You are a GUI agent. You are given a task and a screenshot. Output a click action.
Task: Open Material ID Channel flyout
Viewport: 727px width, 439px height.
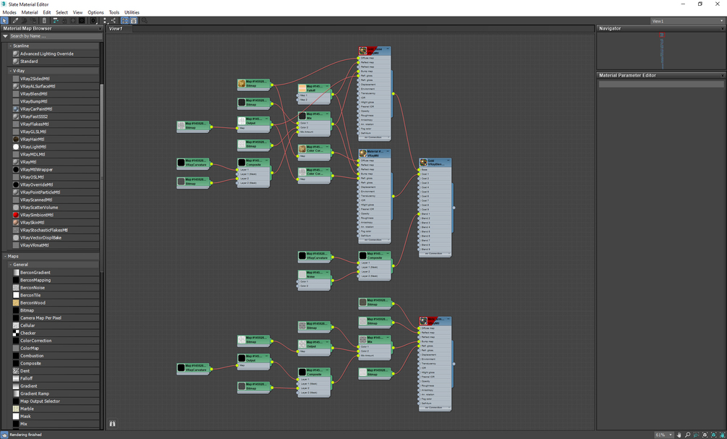[93, 21]
